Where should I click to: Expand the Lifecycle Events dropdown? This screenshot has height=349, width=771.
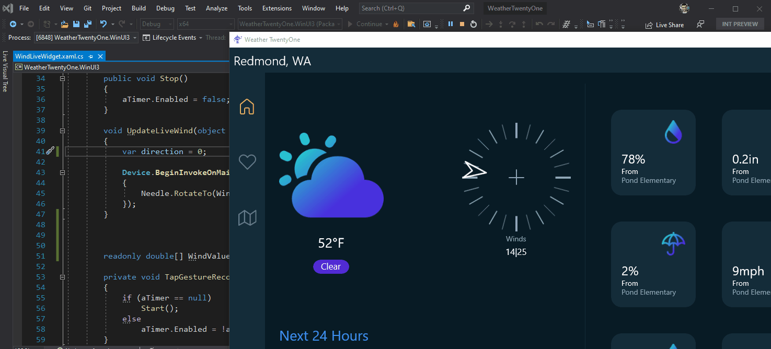point(200,38)
